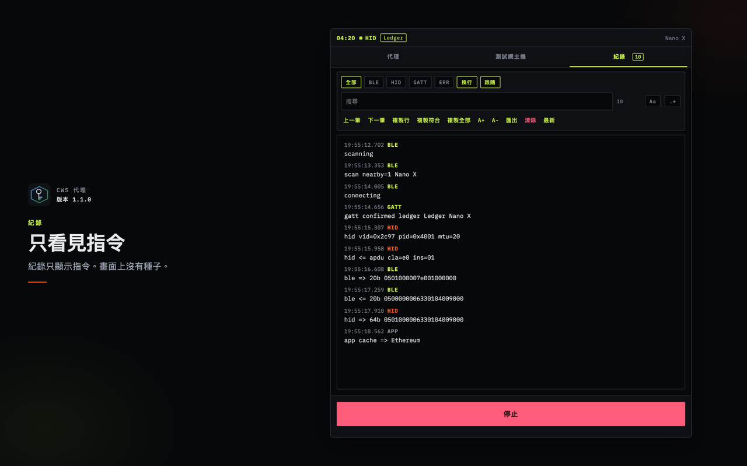
Task: Enable the 全部 log filter
Action: point(351,82)
